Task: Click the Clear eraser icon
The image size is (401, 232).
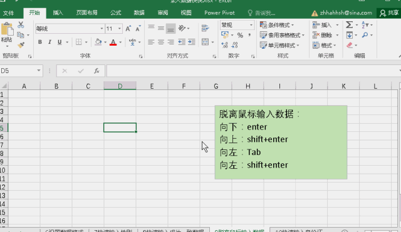Action: tap(350, 45)
